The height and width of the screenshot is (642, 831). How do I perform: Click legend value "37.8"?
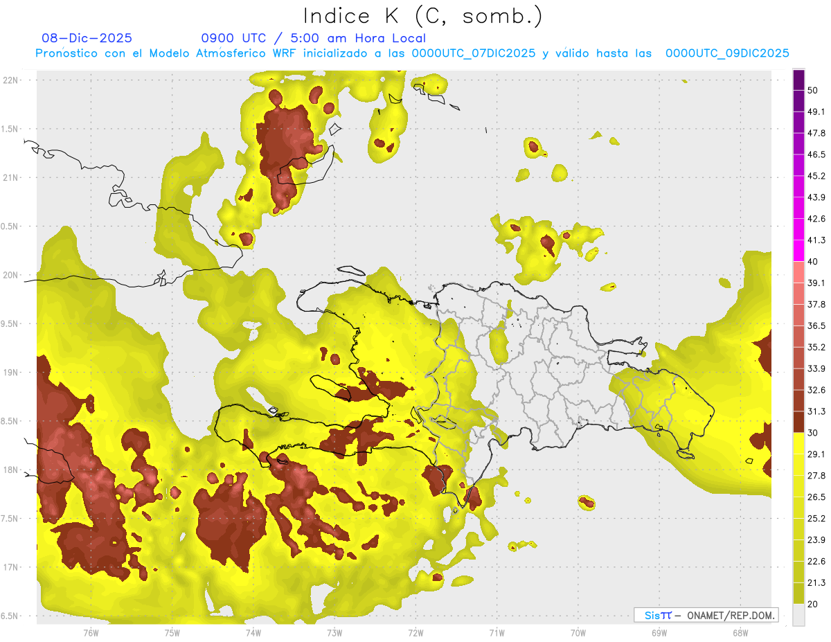pos(816,305)
